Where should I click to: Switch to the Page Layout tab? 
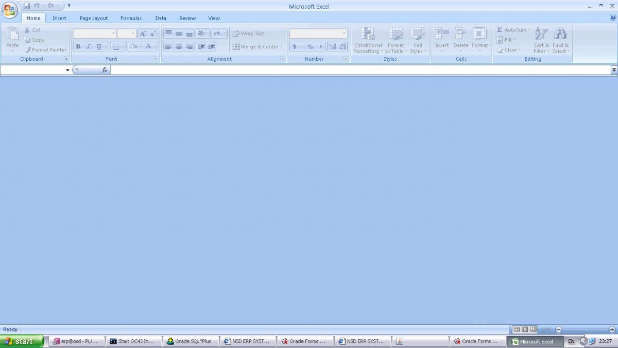pyautogui.click(x=94, y=18)
